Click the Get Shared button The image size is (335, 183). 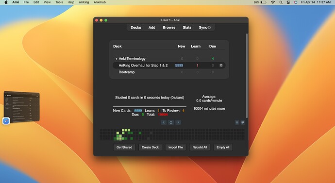(124, 147)
